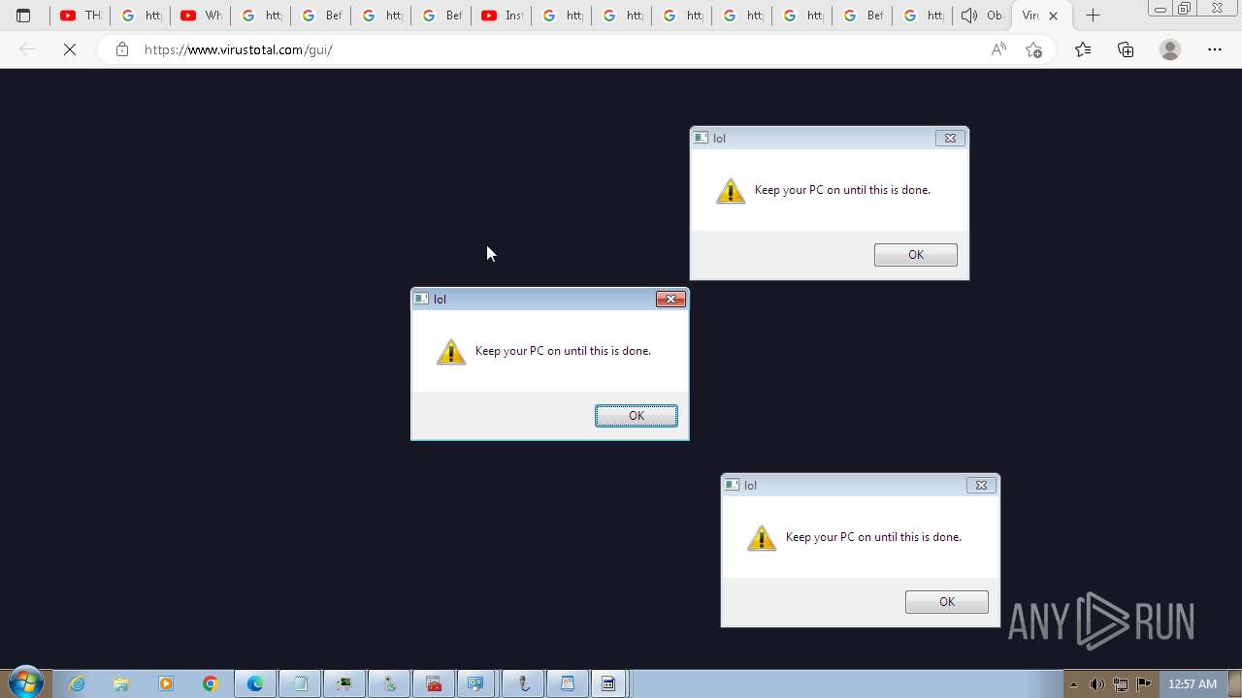
Task: Open the clock showing 12:57 AM
Action: (x=1193, y=684)
